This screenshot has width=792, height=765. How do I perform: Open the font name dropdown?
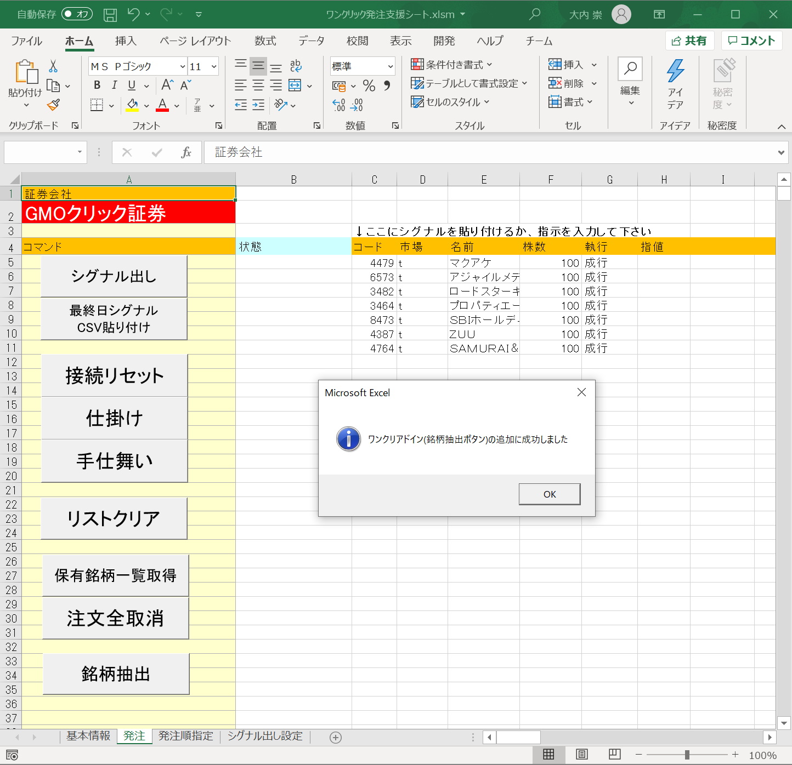[183, 67]
